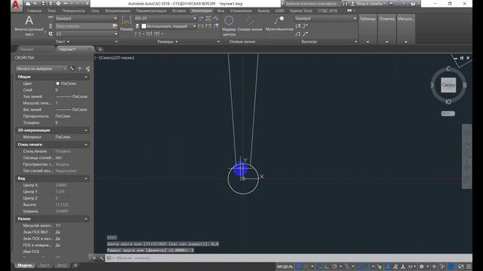This screenshot has height=271, width=483.
Task: Open the Вставка ribbon tab
Action: pyautogui.click(x=179, y=11)
